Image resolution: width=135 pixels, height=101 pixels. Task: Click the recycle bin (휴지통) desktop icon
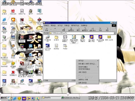(4, 38)
